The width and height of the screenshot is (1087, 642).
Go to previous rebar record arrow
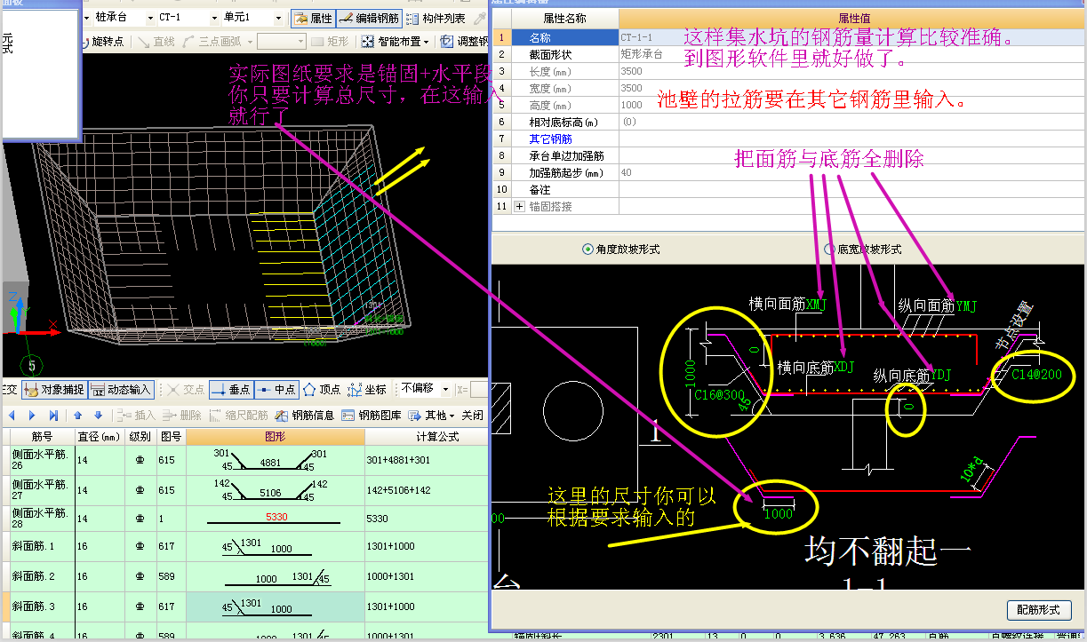click(12, 415)
